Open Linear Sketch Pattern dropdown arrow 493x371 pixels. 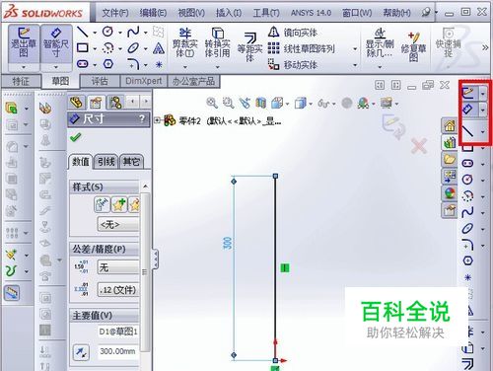click(x=355, y=48)
